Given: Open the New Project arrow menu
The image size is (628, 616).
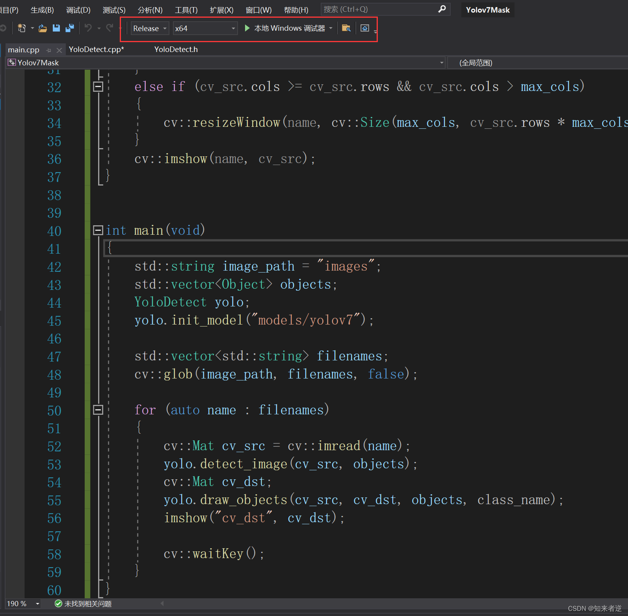Looking at the screenshot, I should tap(32, 28).
